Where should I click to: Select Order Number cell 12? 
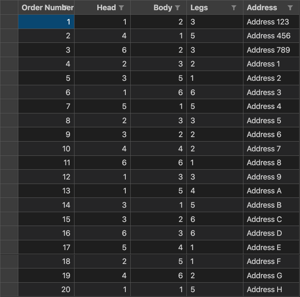tap(46, 177)
